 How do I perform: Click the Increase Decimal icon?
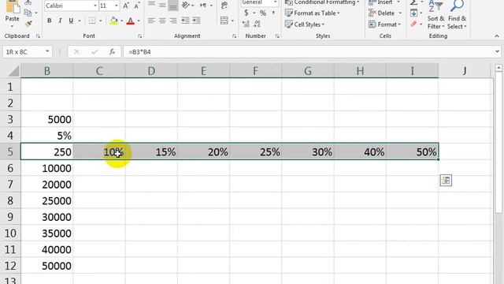[x=246, y=24]
